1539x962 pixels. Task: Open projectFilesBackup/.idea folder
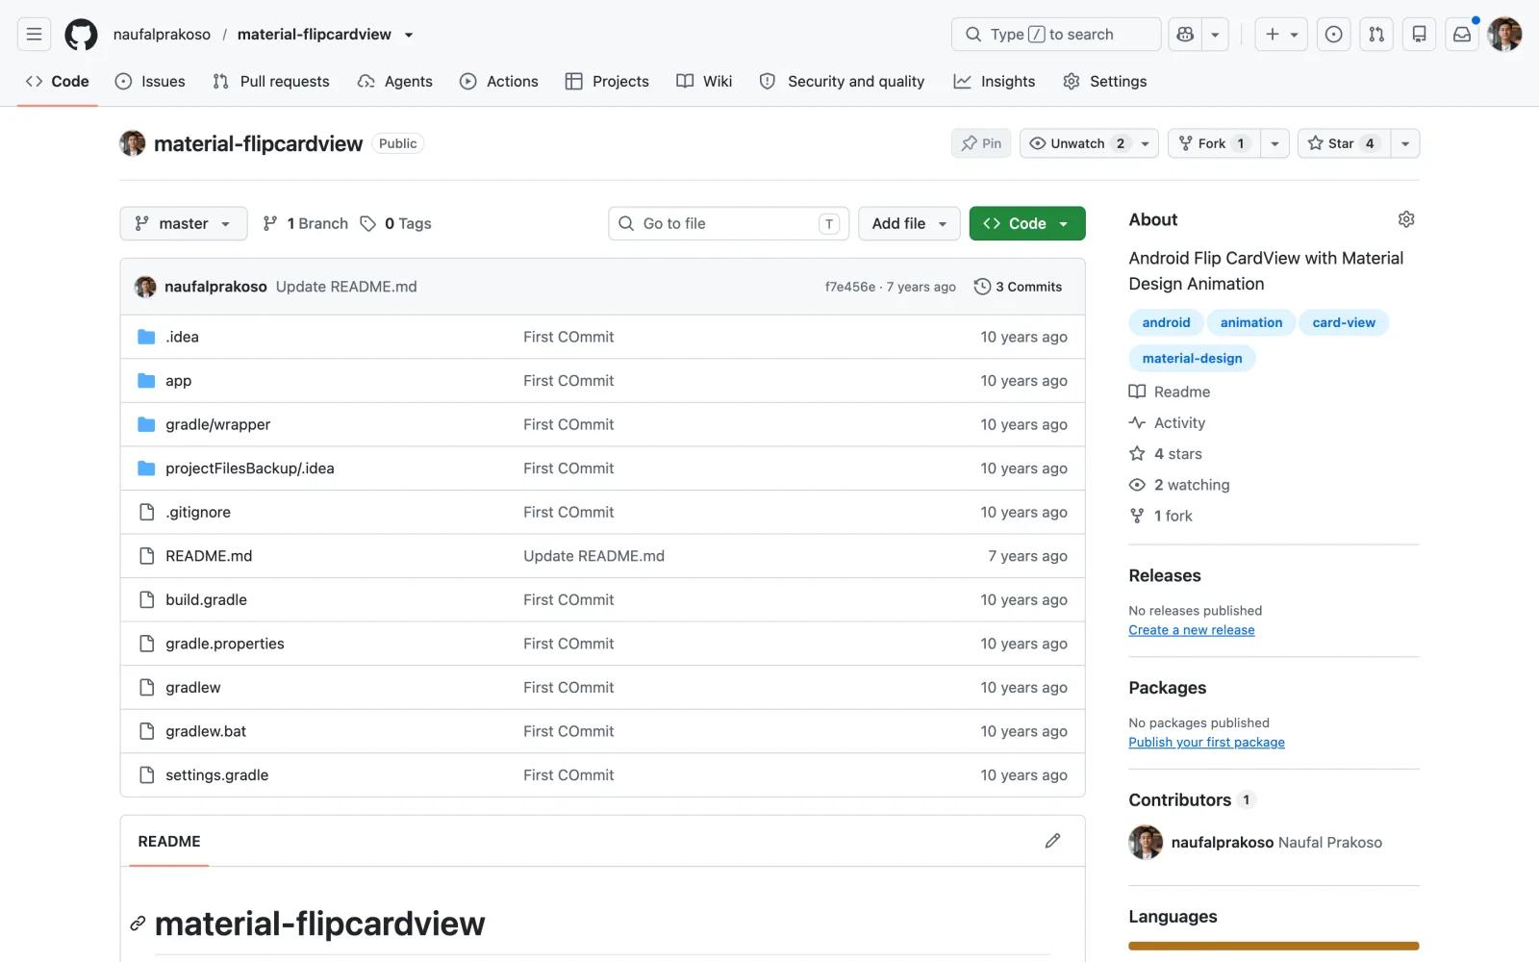pyautogui.click(x=250, y=468)
